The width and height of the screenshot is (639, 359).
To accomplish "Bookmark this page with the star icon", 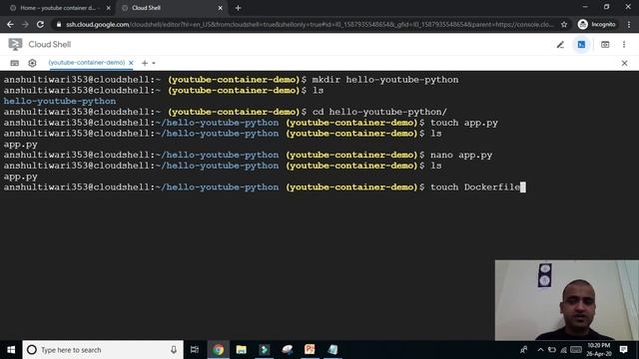I will click(x=564, y=24).
